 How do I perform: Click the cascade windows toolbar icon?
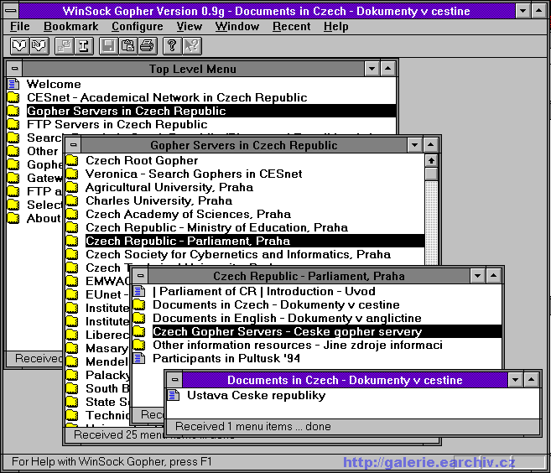(64, 45)
